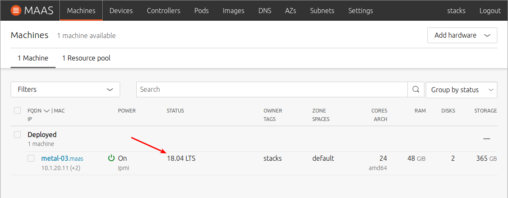Open the Add hardware dropdown
The width and height of the screenshot is (508, 198).
pyautogui.click(x=462, y=36)
